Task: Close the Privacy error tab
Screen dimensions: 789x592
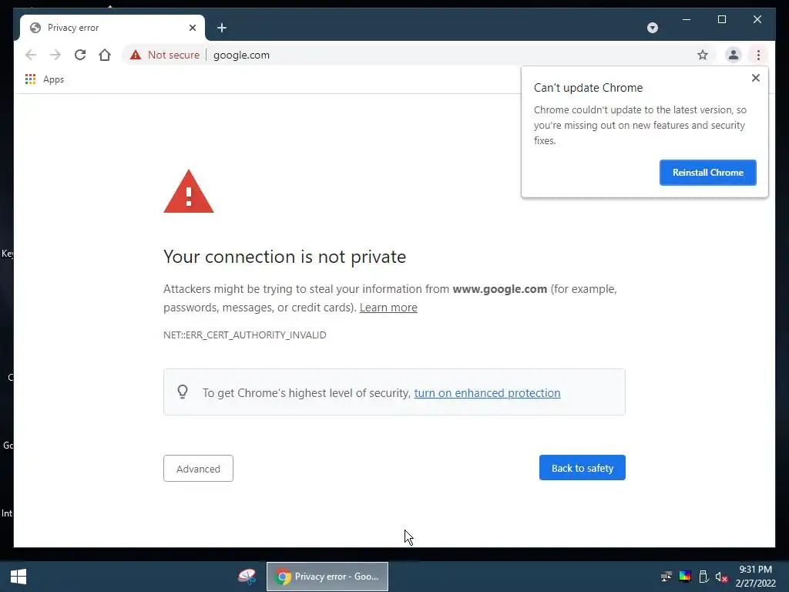Action: pyautogui.click(x=192, y=28)
